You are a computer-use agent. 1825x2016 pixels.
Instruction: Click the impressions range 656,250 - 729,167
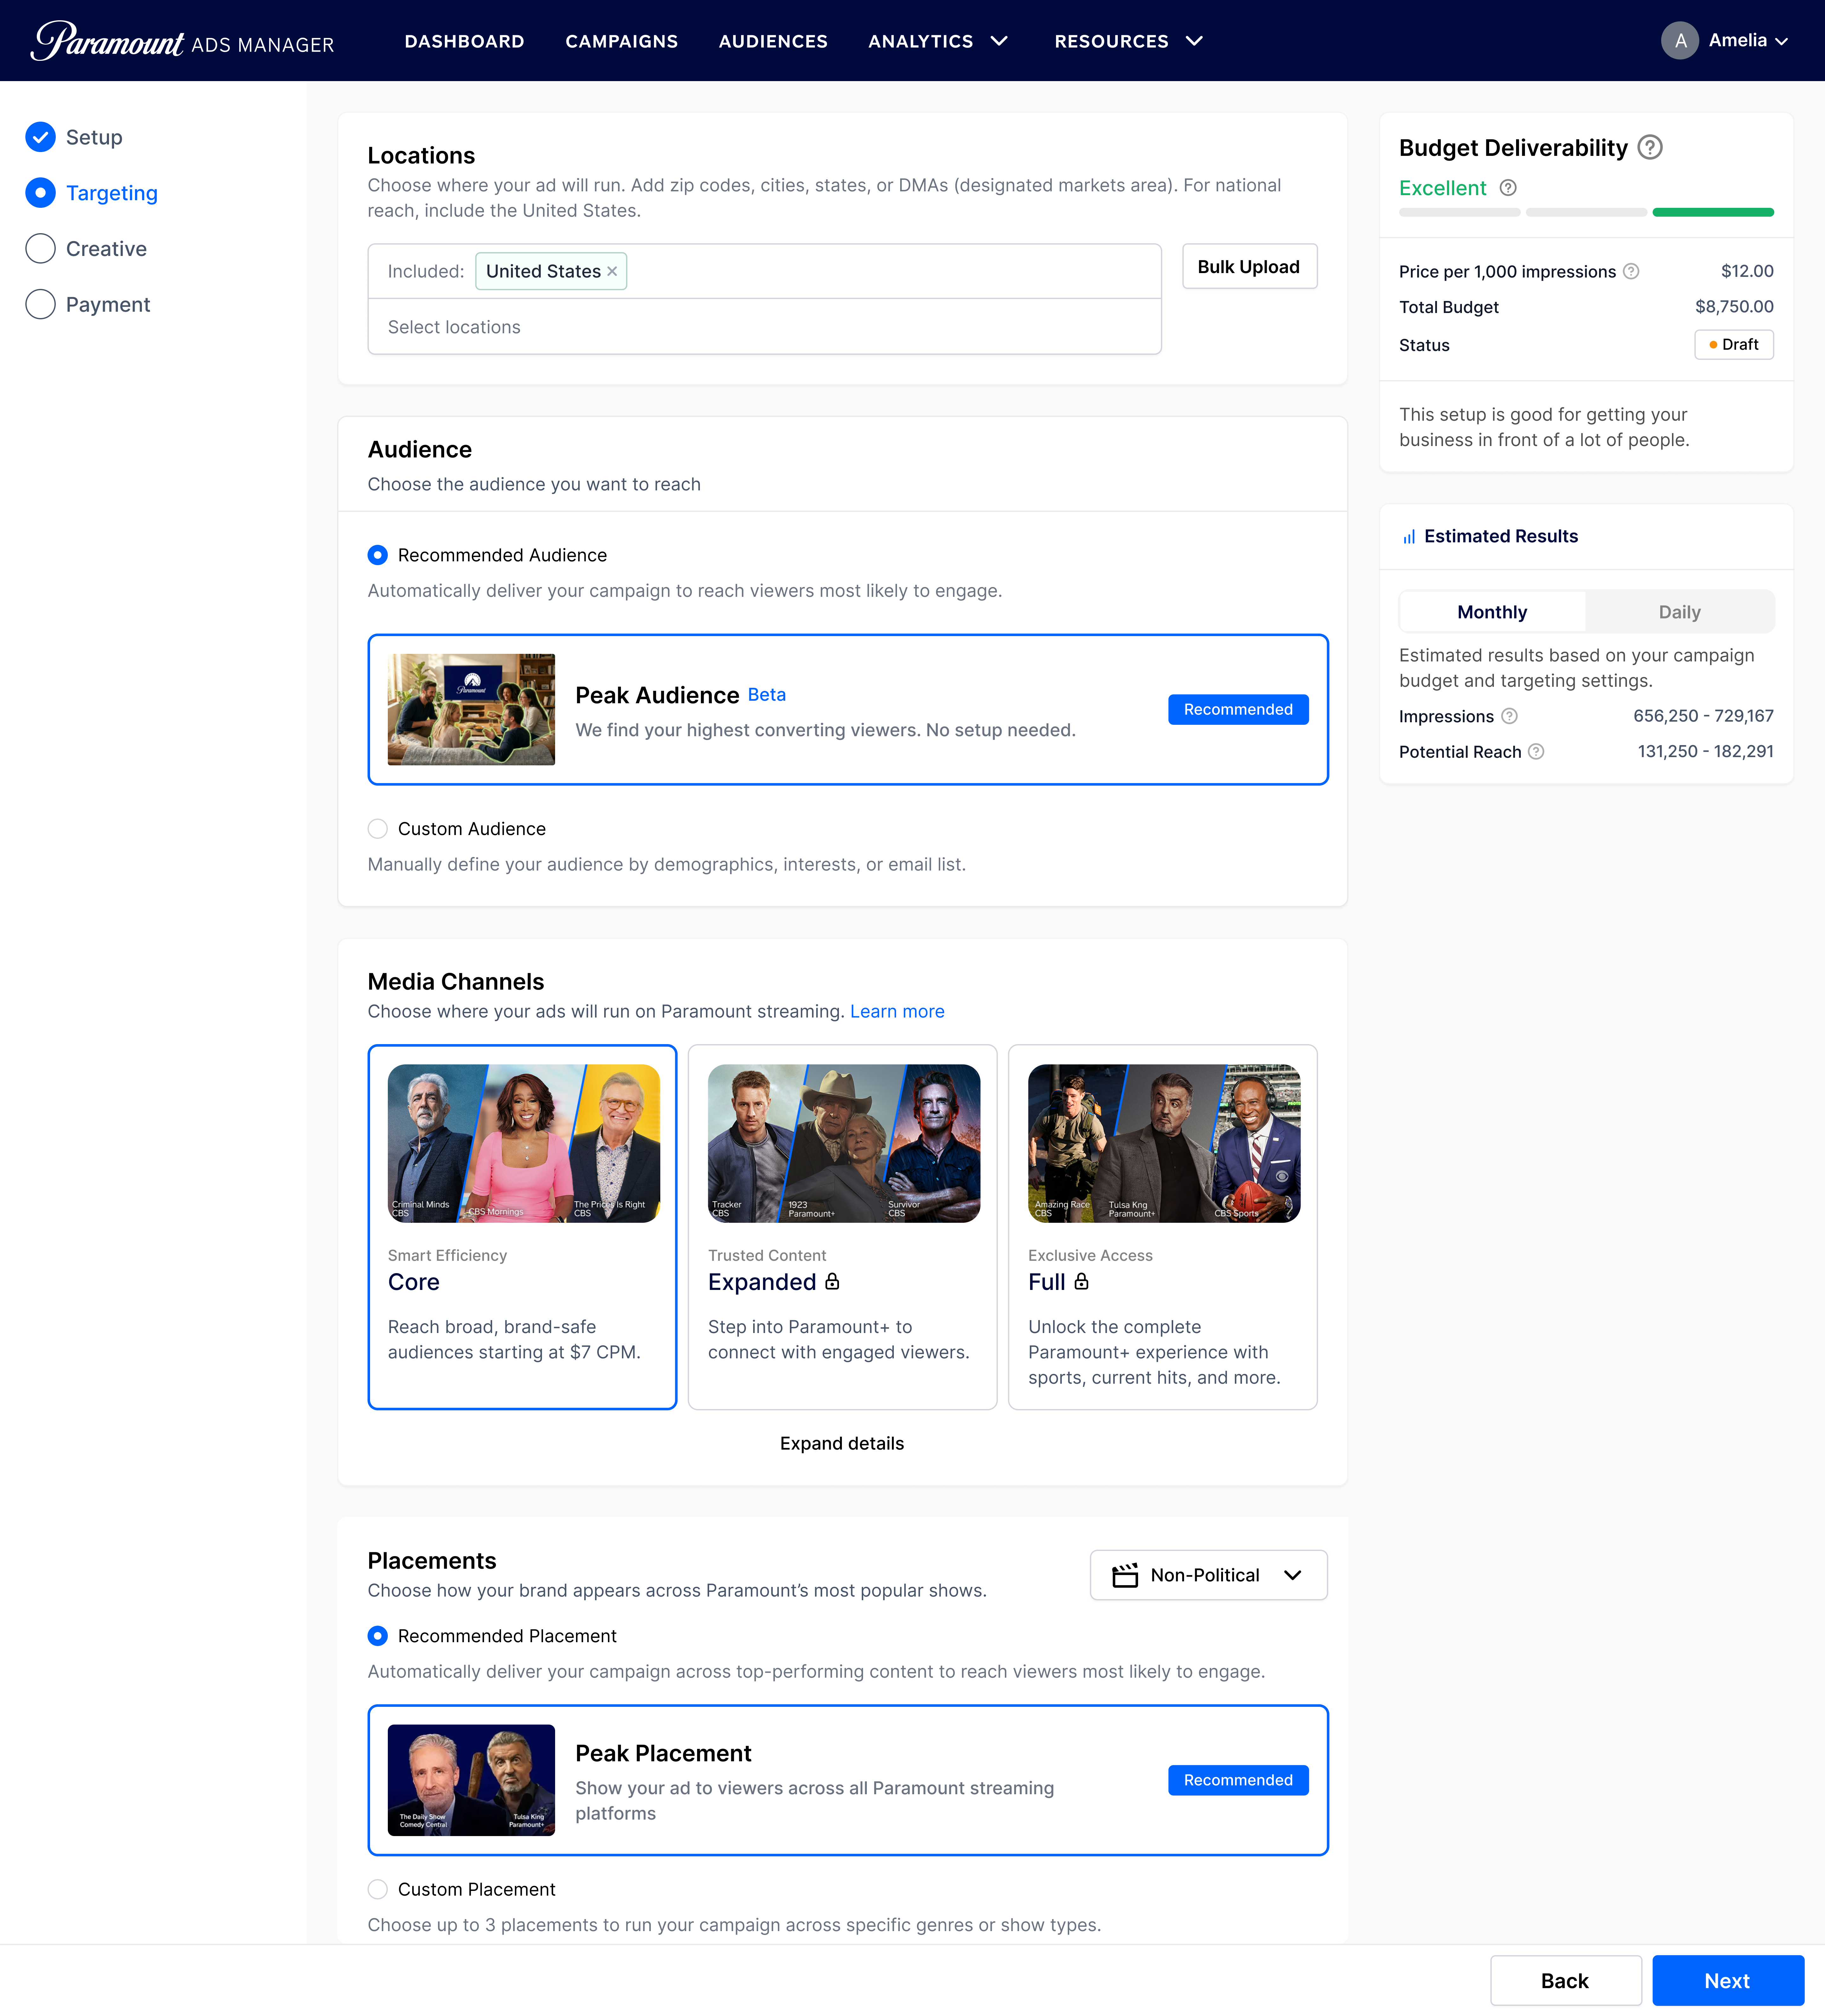pyautogui.click(x=1703, y=716)
